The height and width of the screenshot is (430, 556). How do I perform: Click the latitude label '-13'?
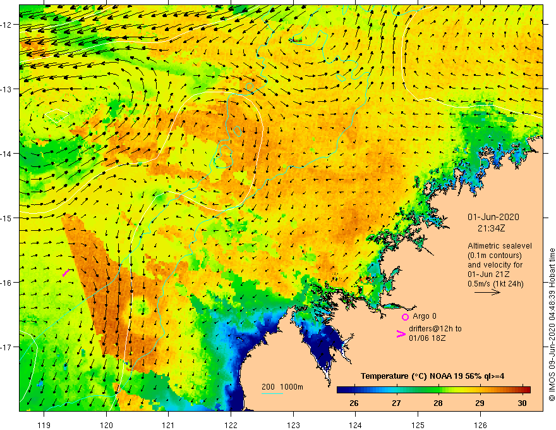[6, 89]
